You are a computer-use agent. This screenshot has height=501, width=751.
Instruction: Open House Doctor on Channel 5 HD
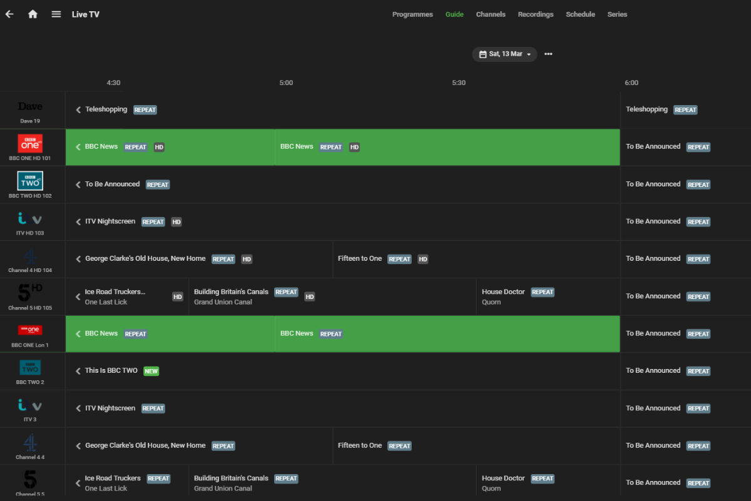[548, 296]
